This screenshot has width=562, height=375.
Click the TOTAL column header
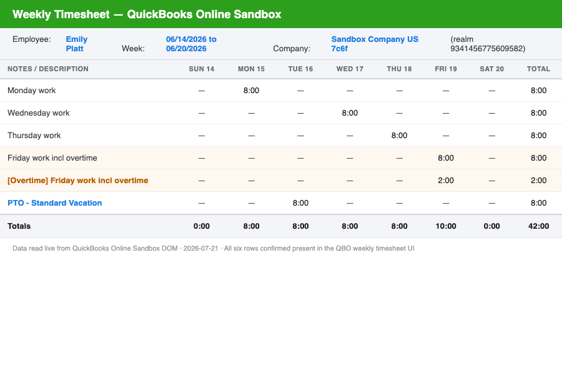(538, 69)
